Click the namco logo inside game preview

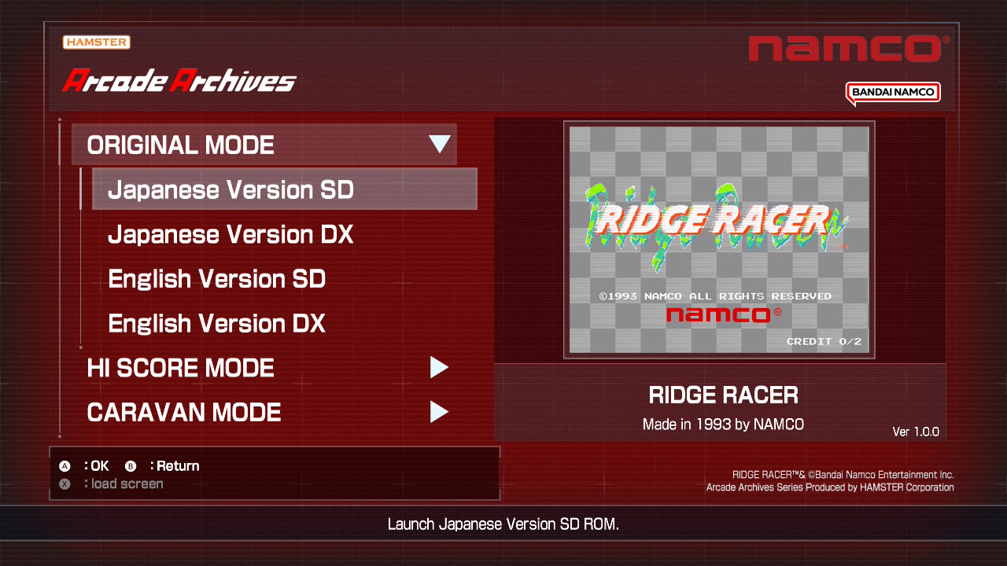coord(724,314)
